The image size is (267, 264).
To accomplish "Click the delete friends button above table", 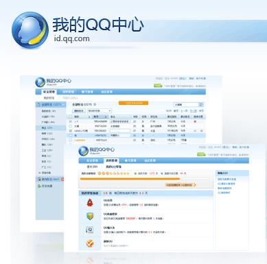I will tap(79, 111).
